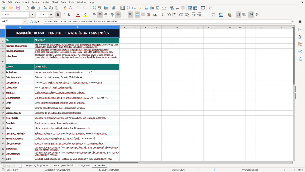
Task: Open the Styles menu
Action: [x=46, y=2]
